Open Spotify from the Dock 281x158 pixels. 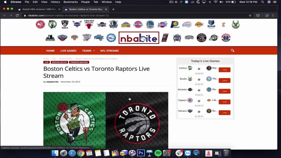(x=158, y=153)
